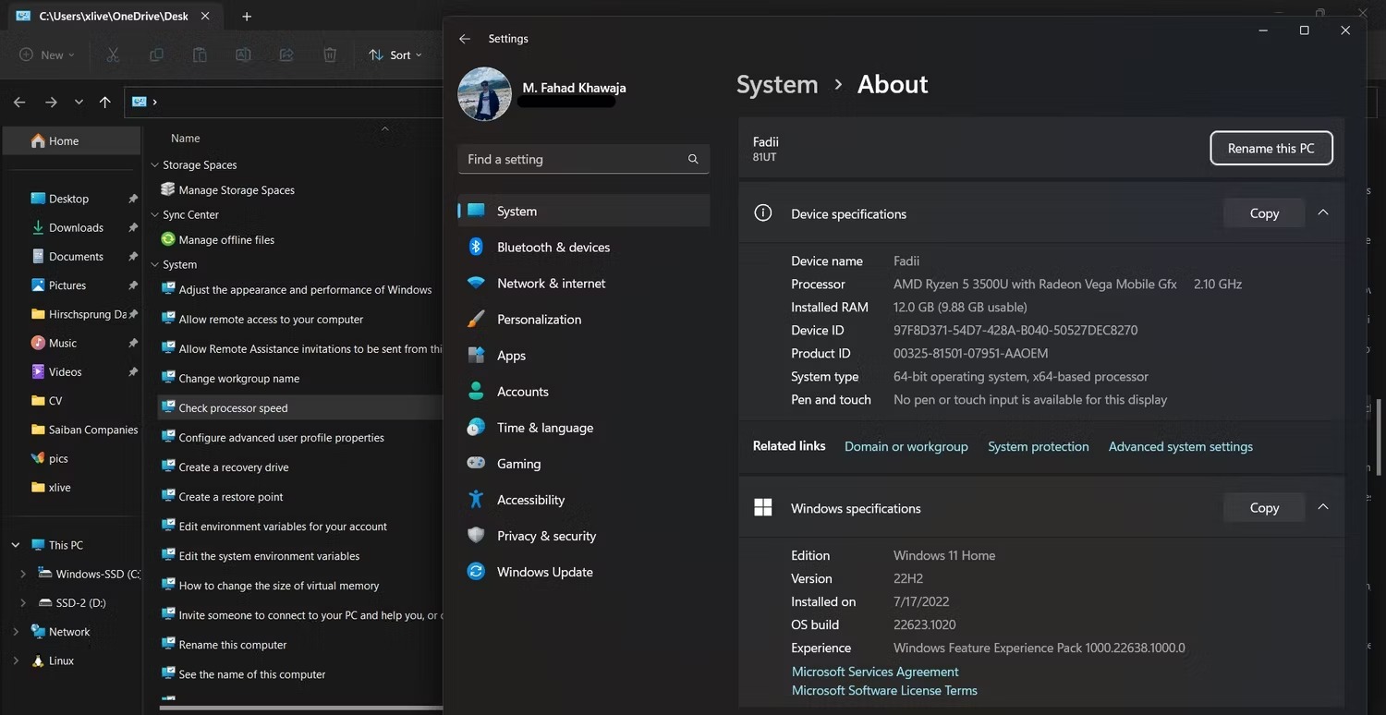Click the Name column header
The height and width of the screenshot is (715, 1386).
point(185,138)
